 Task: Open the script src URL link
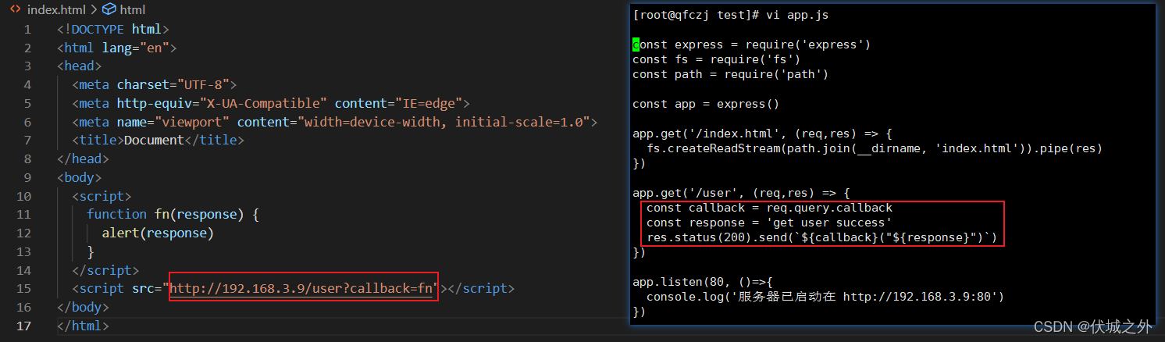click(x=302, y=288)
